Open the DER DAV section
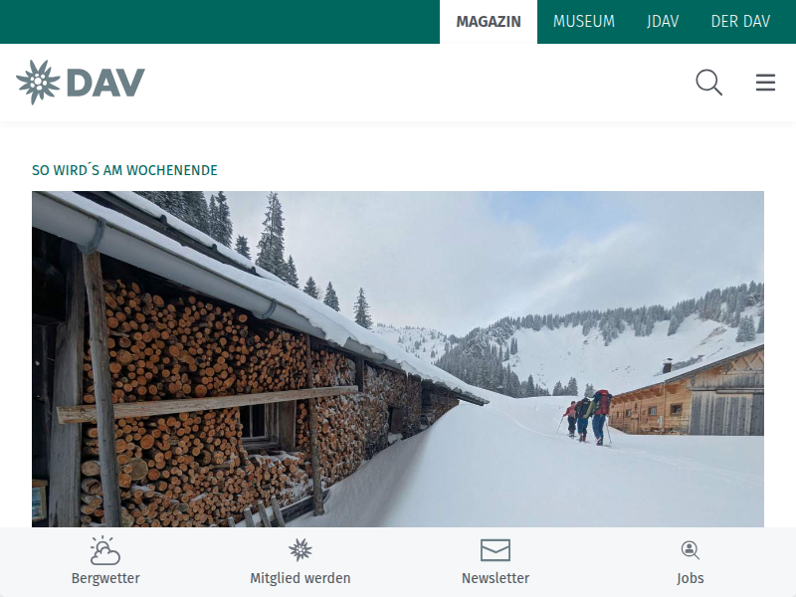Image resolution: width=796 pixels, height=597 pixels. coord(740,22)
